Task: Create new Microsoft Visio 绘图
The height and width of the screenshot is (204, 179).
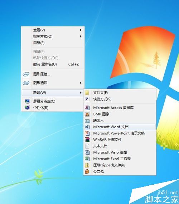Action: click(x=120, y=152)
